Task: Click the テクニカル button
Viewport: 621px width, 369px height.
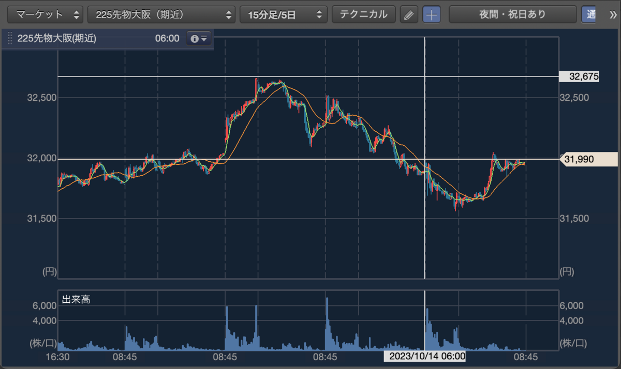Action: [x=363, y=14]
